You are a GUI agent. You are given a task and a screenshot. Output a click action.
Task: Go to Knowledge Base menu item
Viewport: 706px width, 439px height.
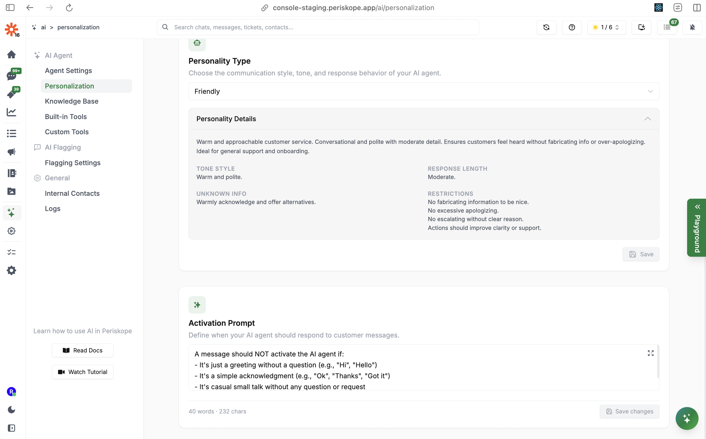click(x=72, y=101)
